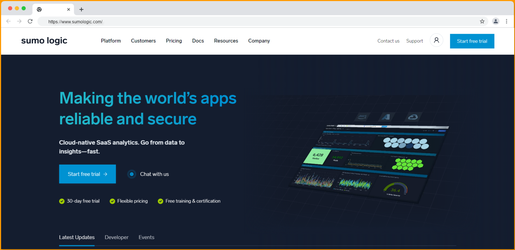The image size is (515, 250).
Task: Click hero Start free trial arrow button
Action: tap(88, 174)
